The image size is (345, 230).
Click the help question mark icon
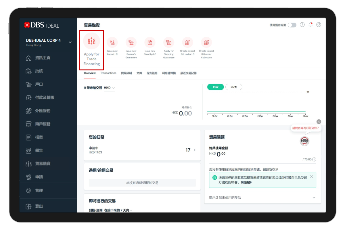302,25
